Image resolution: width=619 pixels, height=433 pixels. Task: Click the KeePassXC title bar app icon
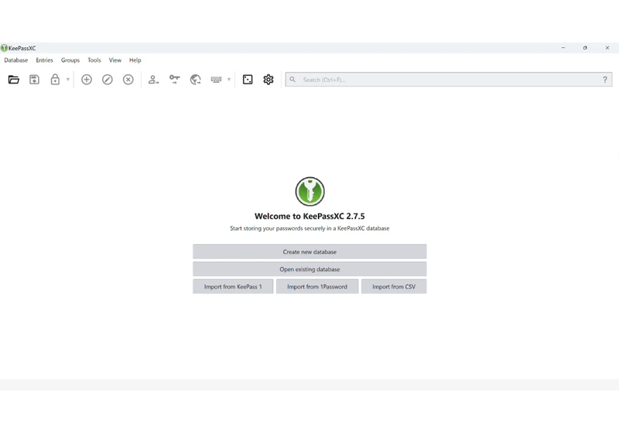[x=4, y=48]
